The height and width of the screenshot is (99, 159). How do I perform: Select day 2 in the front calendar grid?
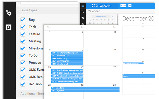tap(82, 32)
